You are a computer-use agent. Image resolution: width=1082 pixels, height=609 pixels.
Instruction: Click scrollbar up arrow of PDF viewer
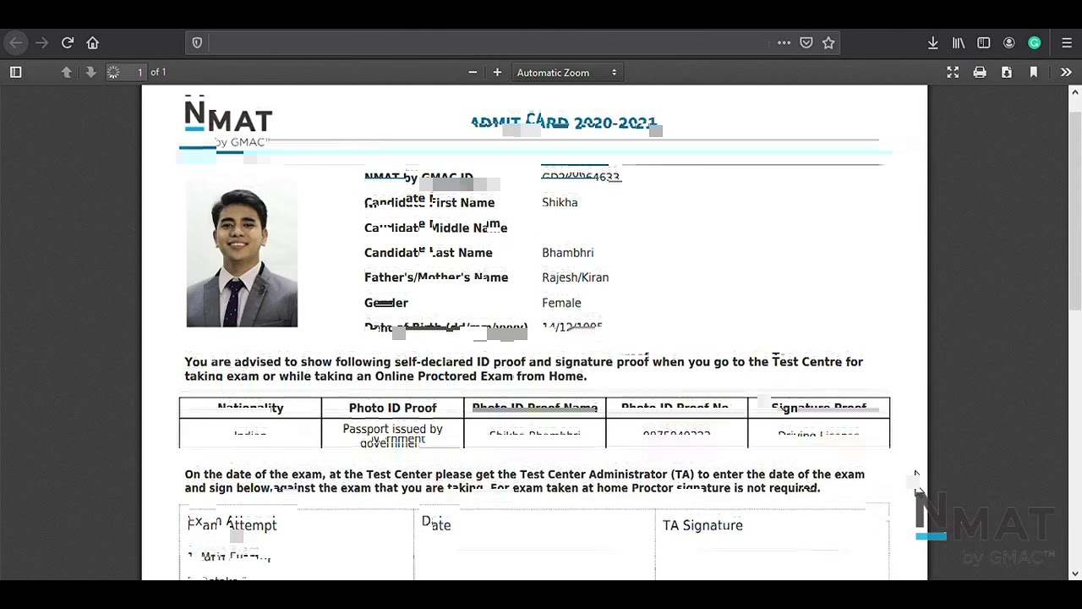(1075, 92)
